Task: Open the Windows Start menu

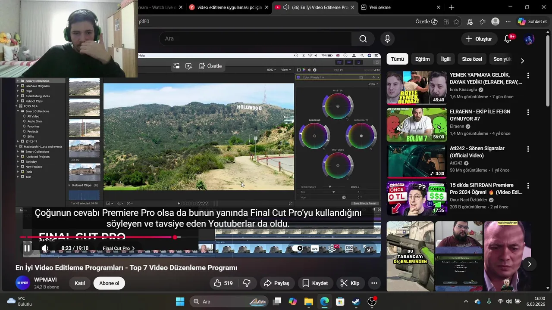Action: 180,301
